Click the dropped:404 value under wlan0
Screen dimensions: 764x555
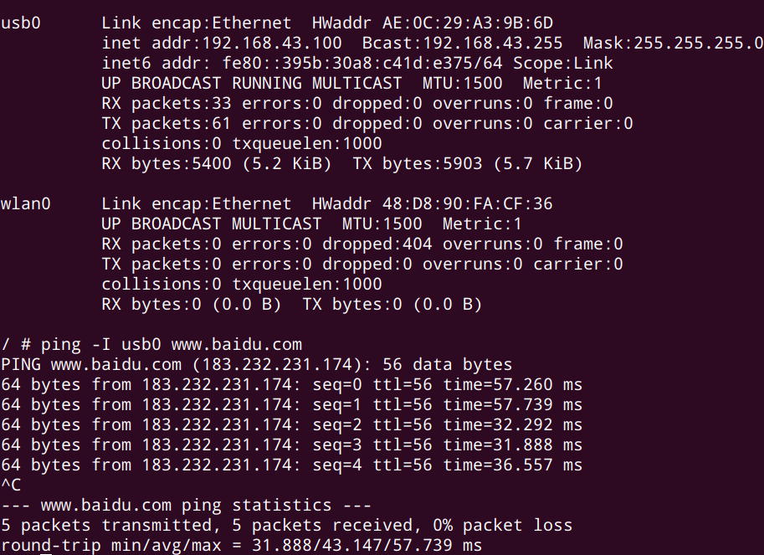(377, 244)
